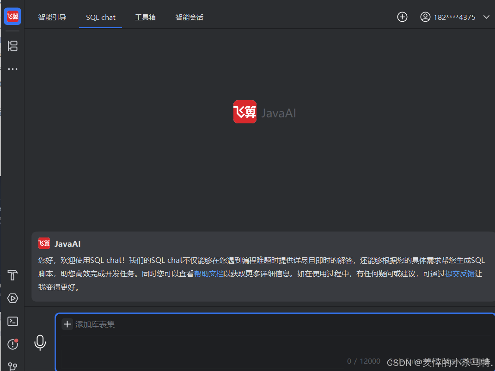The image size is (495, 371).
Task: Expand the dropdown next to 182****4375
Action: click(x=486, y=17)
